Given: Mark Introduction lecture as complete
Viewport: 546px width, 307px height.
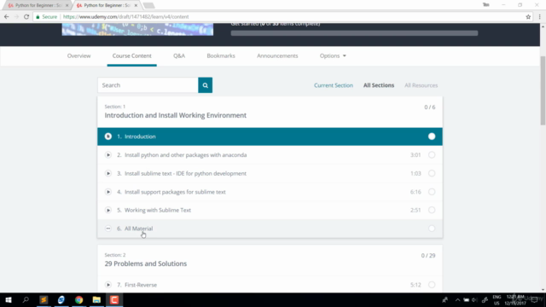Looking at the screenshot, I should (x=432, y=136).
